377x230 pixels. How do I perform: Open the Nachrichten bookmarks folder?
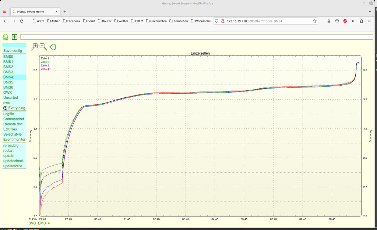[x=156, y=21]
